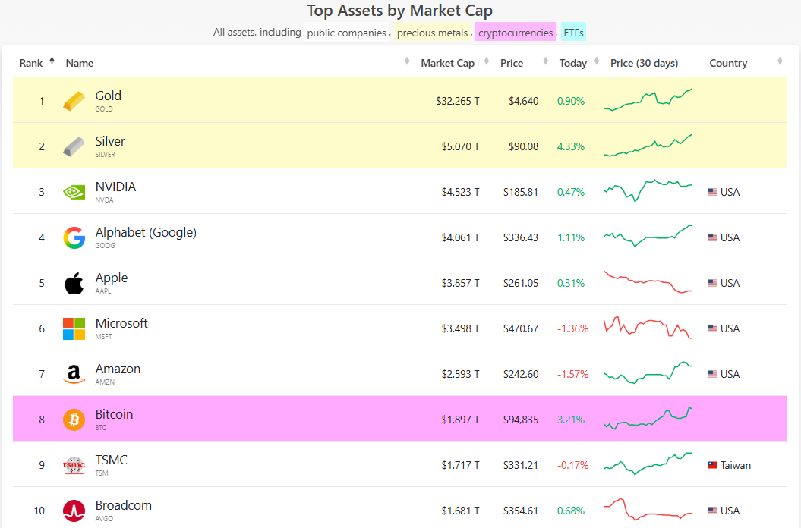Image resolution: width=801 pixels, height=528 pixels.
Task: Open the public companies filter link
Action: [346, 33]
